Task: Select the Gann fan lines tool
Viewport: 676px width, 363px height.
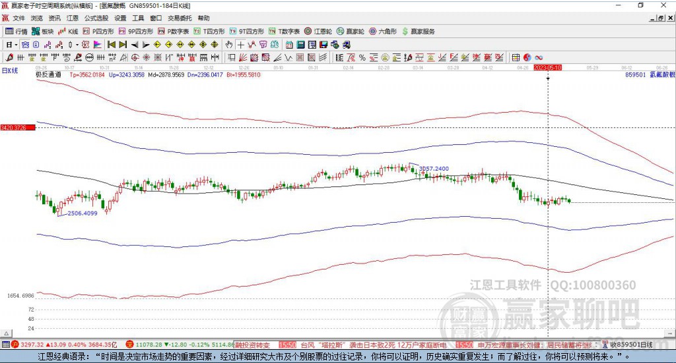Action: tap(243, 57)
